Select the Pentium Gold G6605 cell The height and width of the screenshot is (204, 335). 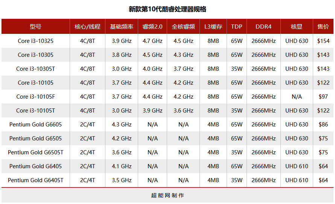35,124
